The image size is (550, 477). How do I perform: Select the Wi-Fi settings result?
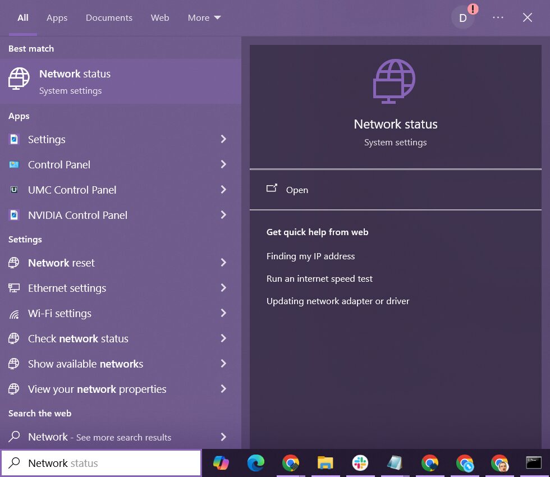(59, 313)
